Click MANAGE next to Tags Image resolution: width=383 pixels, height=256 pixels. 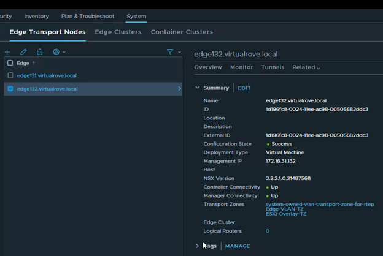[238, 246]
